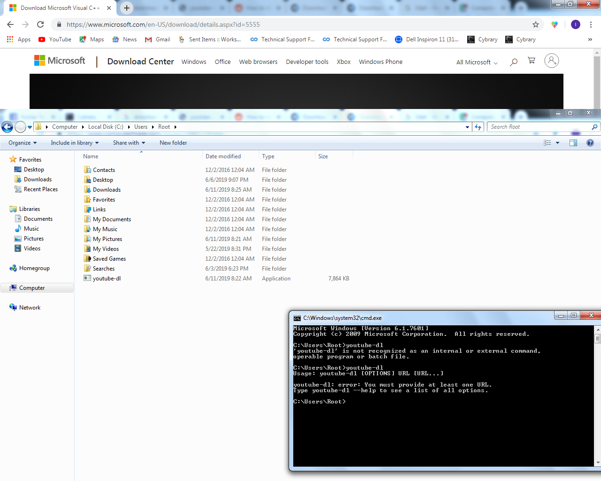Refresh the Explorer folder view
This screenshot has width=601, height=481.
[478, 127]
